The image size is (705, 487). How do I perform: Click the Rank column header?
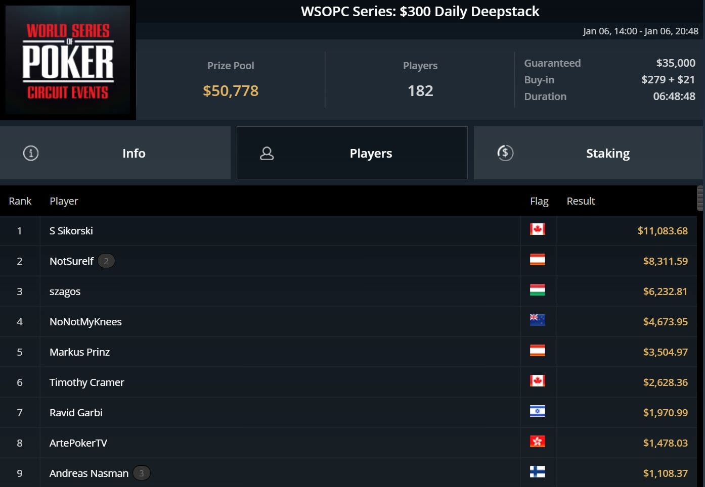coord(20,201)
